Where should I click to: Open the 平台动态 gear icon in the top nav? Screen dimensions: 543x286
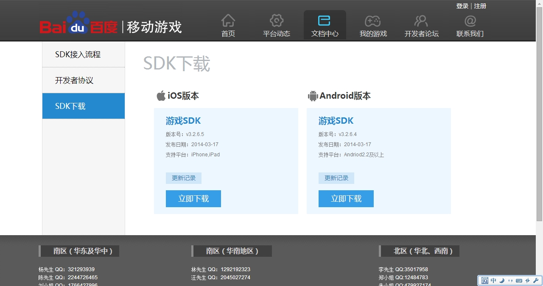(277, 20)
